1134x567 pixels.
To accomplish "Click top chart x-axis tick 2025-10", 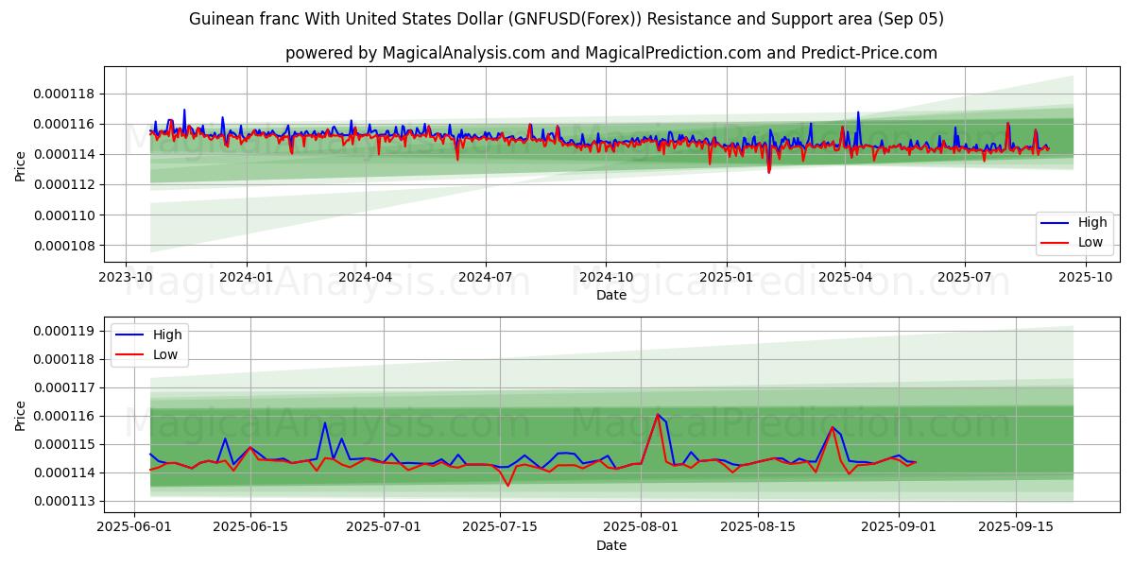I will tap(1085, 278).
